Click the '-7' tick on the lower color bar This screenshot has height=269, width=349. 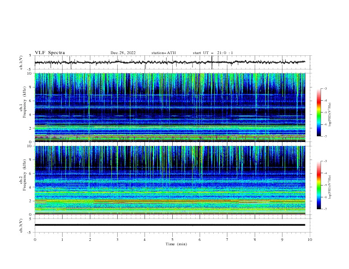325,209
